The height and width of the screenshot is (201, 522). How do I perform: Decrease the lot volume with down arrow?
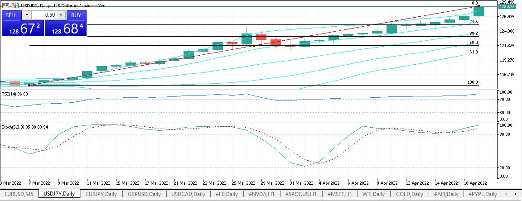point(27,15)
